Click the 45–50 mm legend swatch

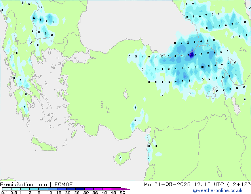116,189
